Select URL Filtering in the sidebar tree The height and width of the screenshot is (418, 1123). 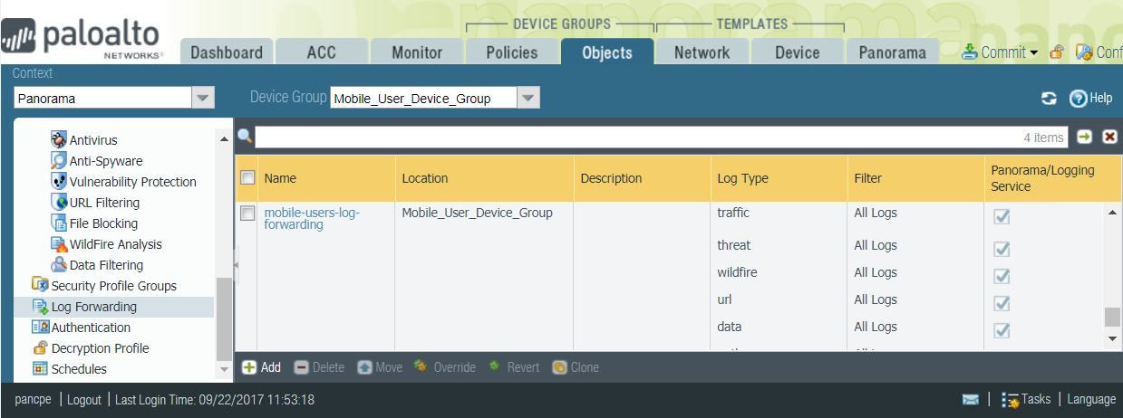(104, 203)
